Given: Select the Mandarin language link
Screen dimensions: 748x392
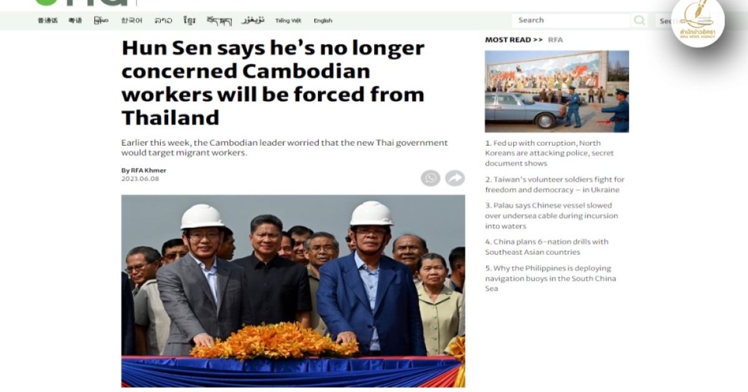Looking at the screenshot, I should (x=47, y=21).
